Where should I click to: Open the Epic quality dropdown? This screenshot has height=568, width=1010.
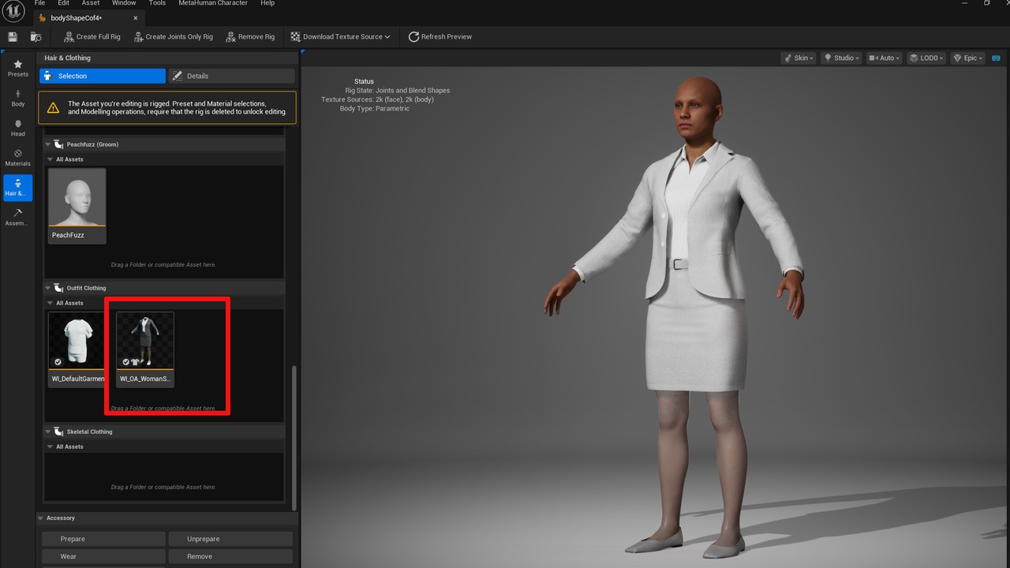click(x=968, y=58)
